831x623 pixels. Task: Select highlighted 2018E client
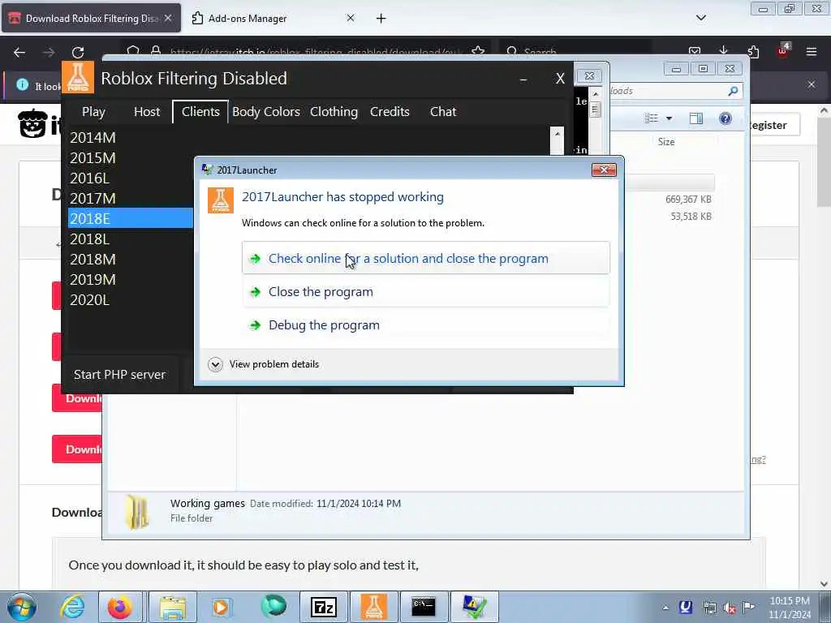pyautogui.click(x=131, y=218)
